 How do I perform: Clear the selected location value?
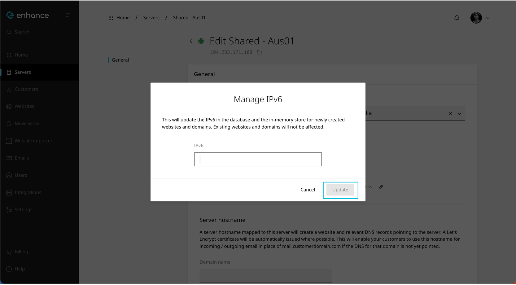pyautogui.click(x=450, y=113)
